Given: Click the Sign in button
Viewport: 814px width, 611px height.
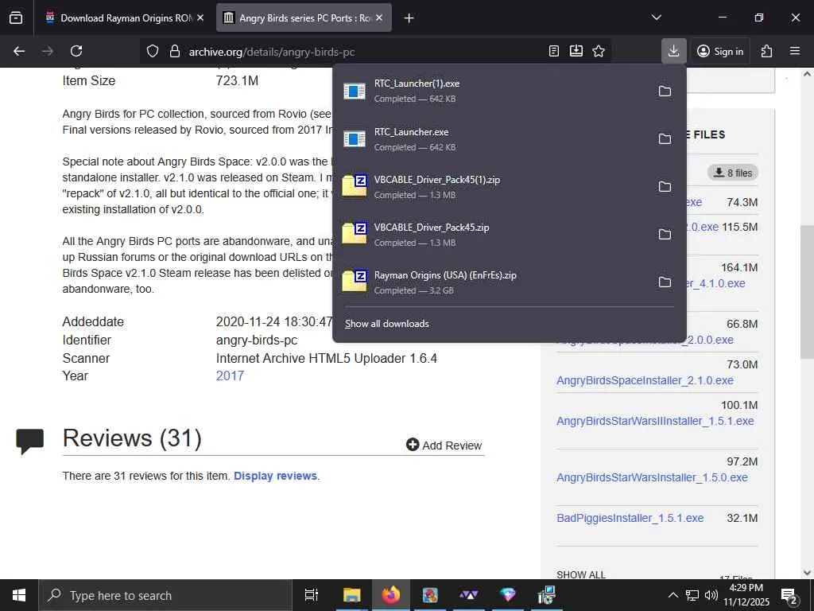Looking at the screenshot, I should click(720, 51).
